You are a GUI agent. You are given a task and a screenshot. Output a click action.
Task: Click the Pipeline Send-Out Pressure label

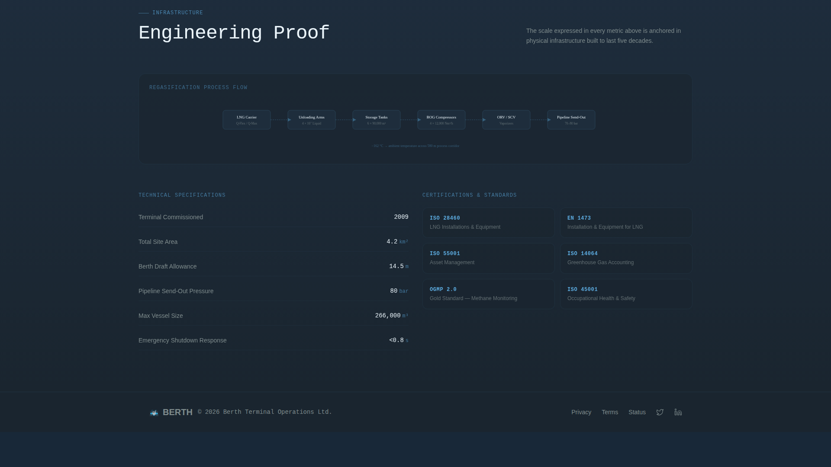coord(176,291)
